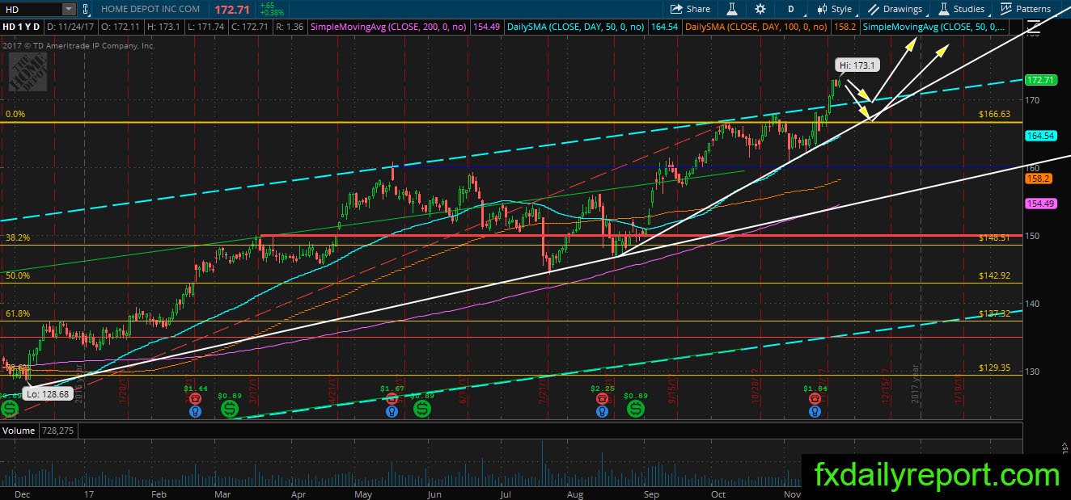Screen dimensions: 1071x500
Task: Click the August $2.25 earnings phone icon
Action: coord(603,398)
